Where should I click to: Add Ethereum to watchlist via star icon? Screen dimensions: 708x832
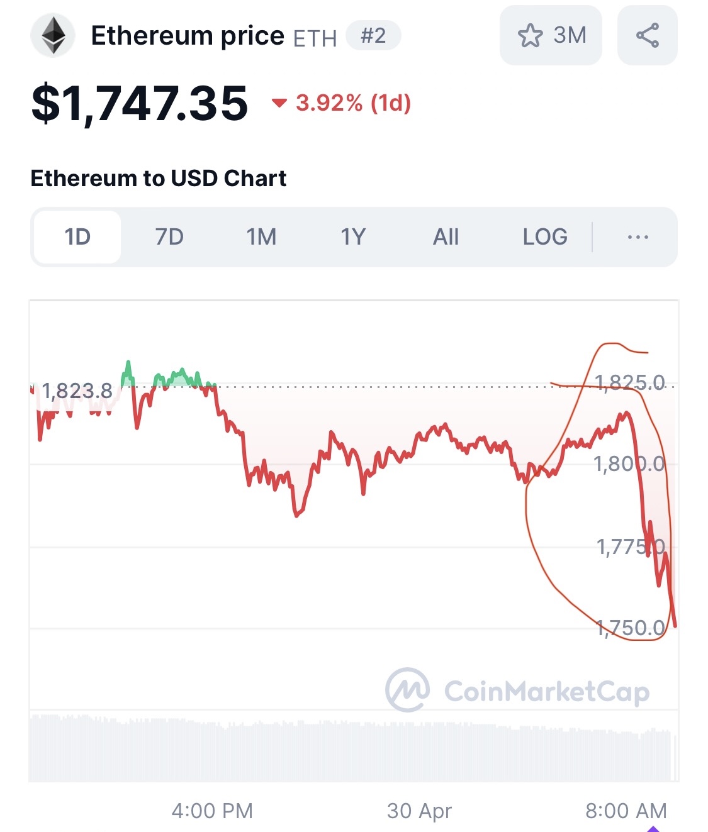tap(530, 36)
